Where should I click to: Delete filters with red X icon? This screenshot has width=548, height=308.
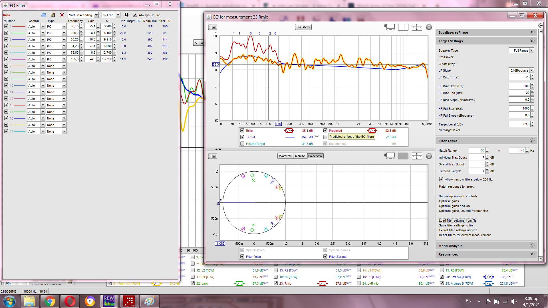62,15
